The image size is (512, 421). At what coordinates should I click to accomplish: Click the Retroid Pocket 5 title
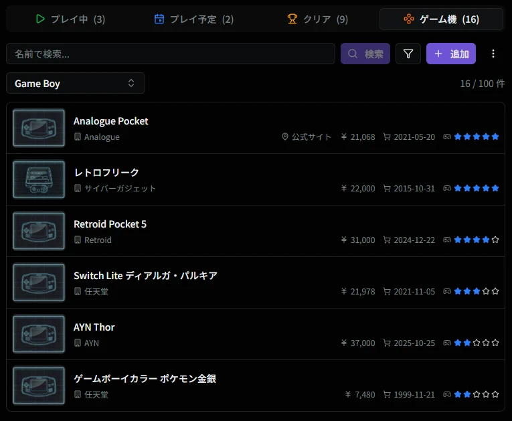(x=110, y=224)
